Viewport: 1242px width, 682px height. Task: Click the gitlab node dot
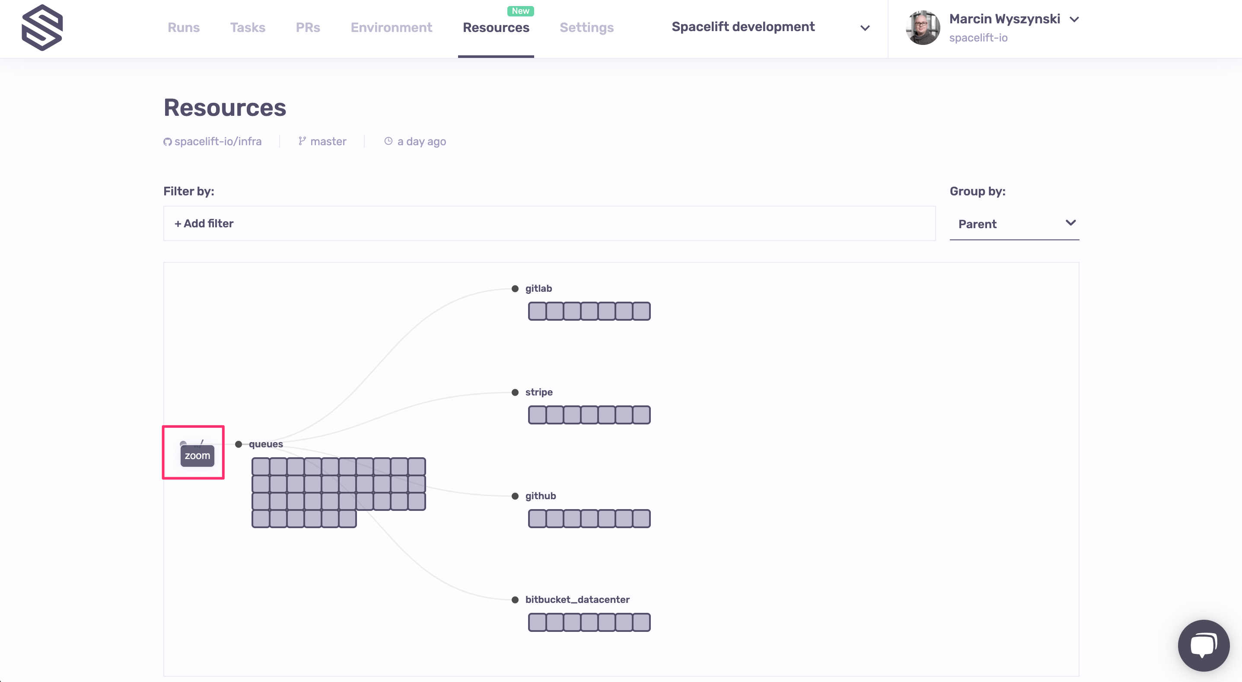[x=515, y=288]
